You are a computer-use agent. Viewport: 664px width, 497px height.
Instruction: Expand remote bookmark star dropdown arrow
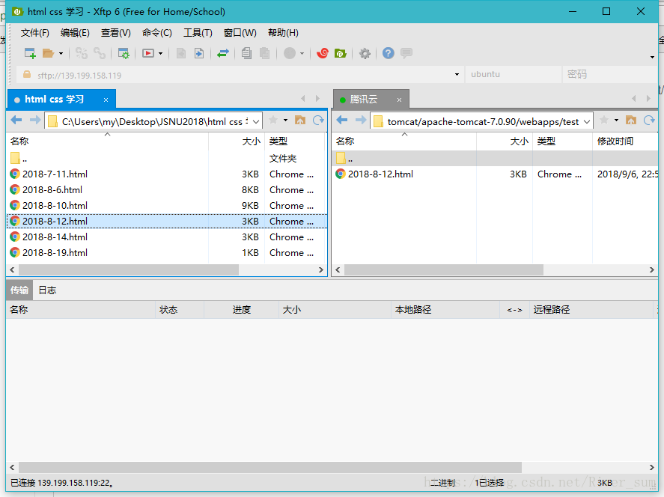click(x=617, y=121)
